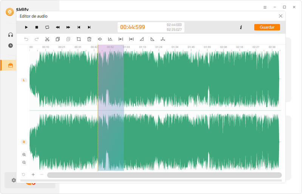Click the current time display 00:44:599
302x194 pixels.
133,27
